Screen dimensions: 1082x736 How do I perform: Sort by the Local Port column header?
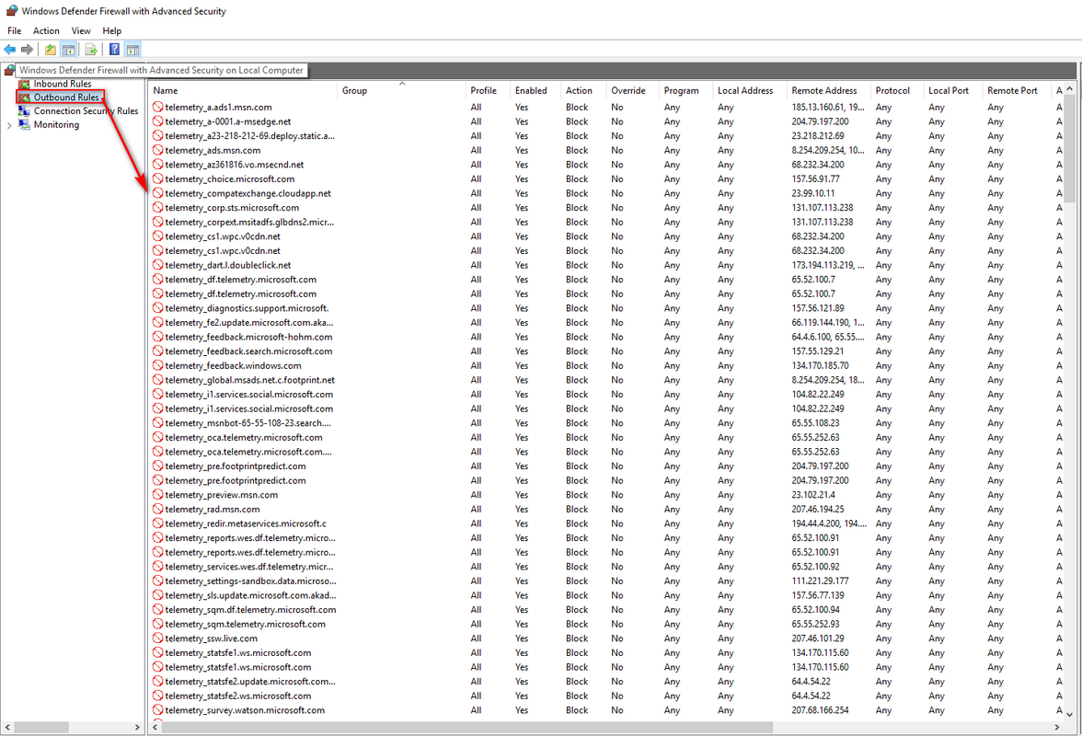coord(953,90)
